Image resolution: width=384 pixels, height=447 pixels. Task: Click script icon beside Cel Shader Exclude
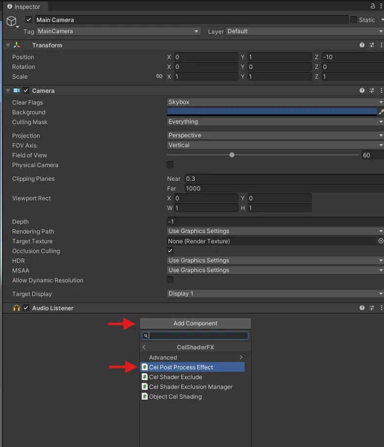pyautogui.click(x=145, y=377)
